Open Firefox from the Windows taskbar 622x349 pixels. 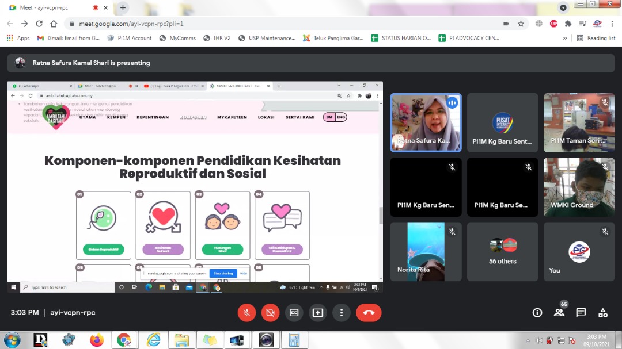(97, 340)
